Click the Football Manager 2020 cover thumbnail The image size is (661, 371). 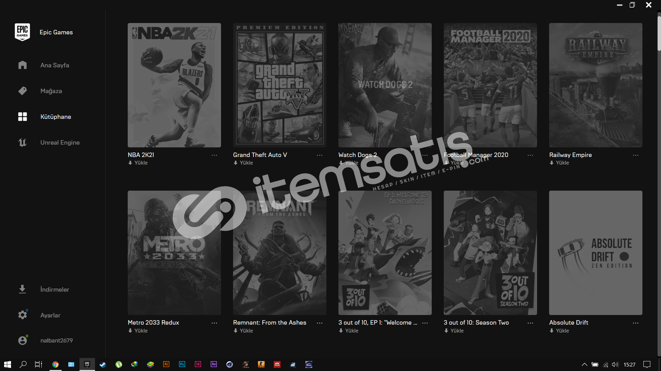(x=490, y=85)
